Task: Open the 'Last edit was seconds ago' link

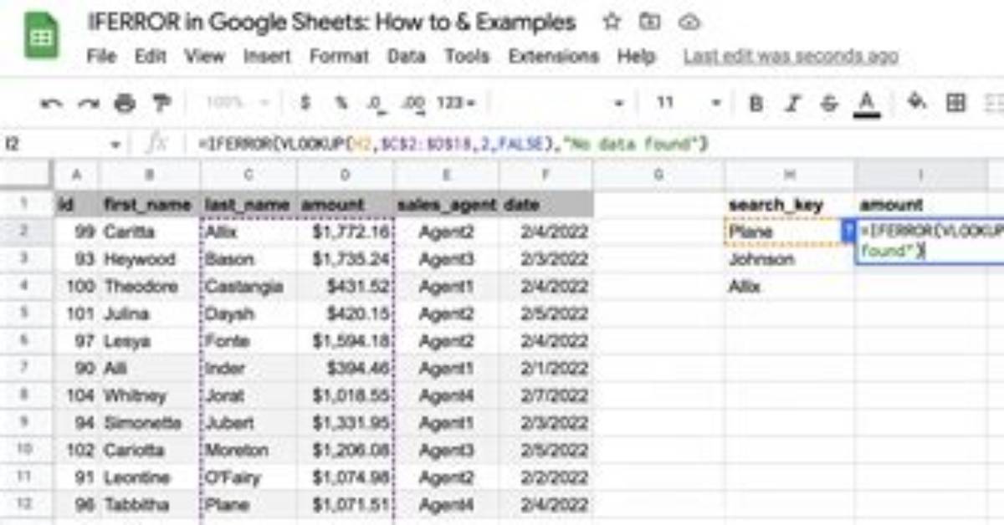Action: click(791, 57)
